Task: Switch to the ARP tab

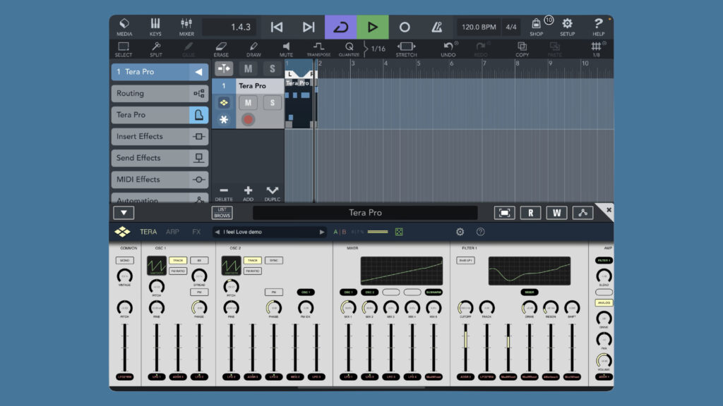Action: pos(172,232)
